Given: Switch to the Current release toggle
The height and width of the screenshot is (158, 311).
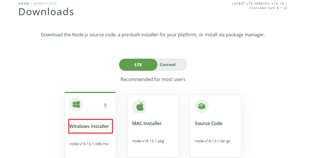Looking at the screenshot, I should (168, 65).
